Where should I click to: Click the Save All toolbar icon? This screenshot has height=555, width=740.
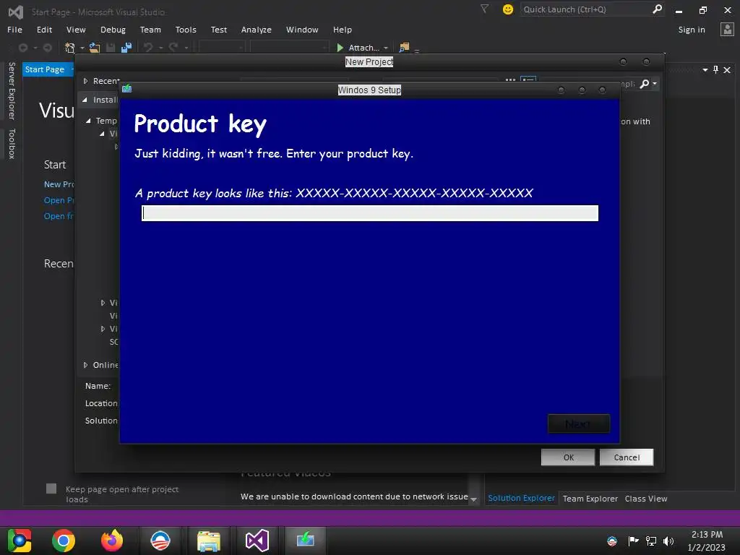coord(126,48)
